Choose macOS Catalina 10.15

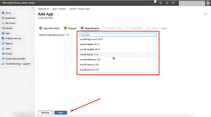tap(117, 49)
